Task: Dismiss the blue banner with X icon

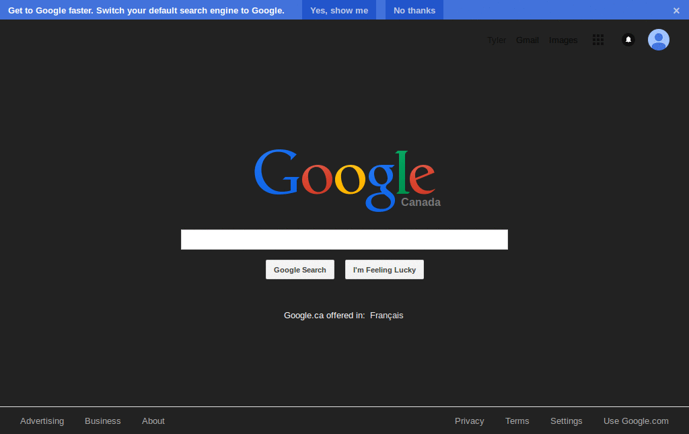Action: (676, 11)
